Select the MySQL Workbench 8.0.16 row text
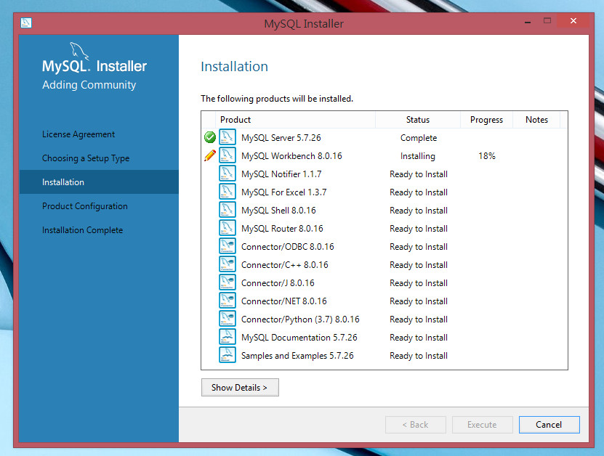 click(x=291, y=156)
